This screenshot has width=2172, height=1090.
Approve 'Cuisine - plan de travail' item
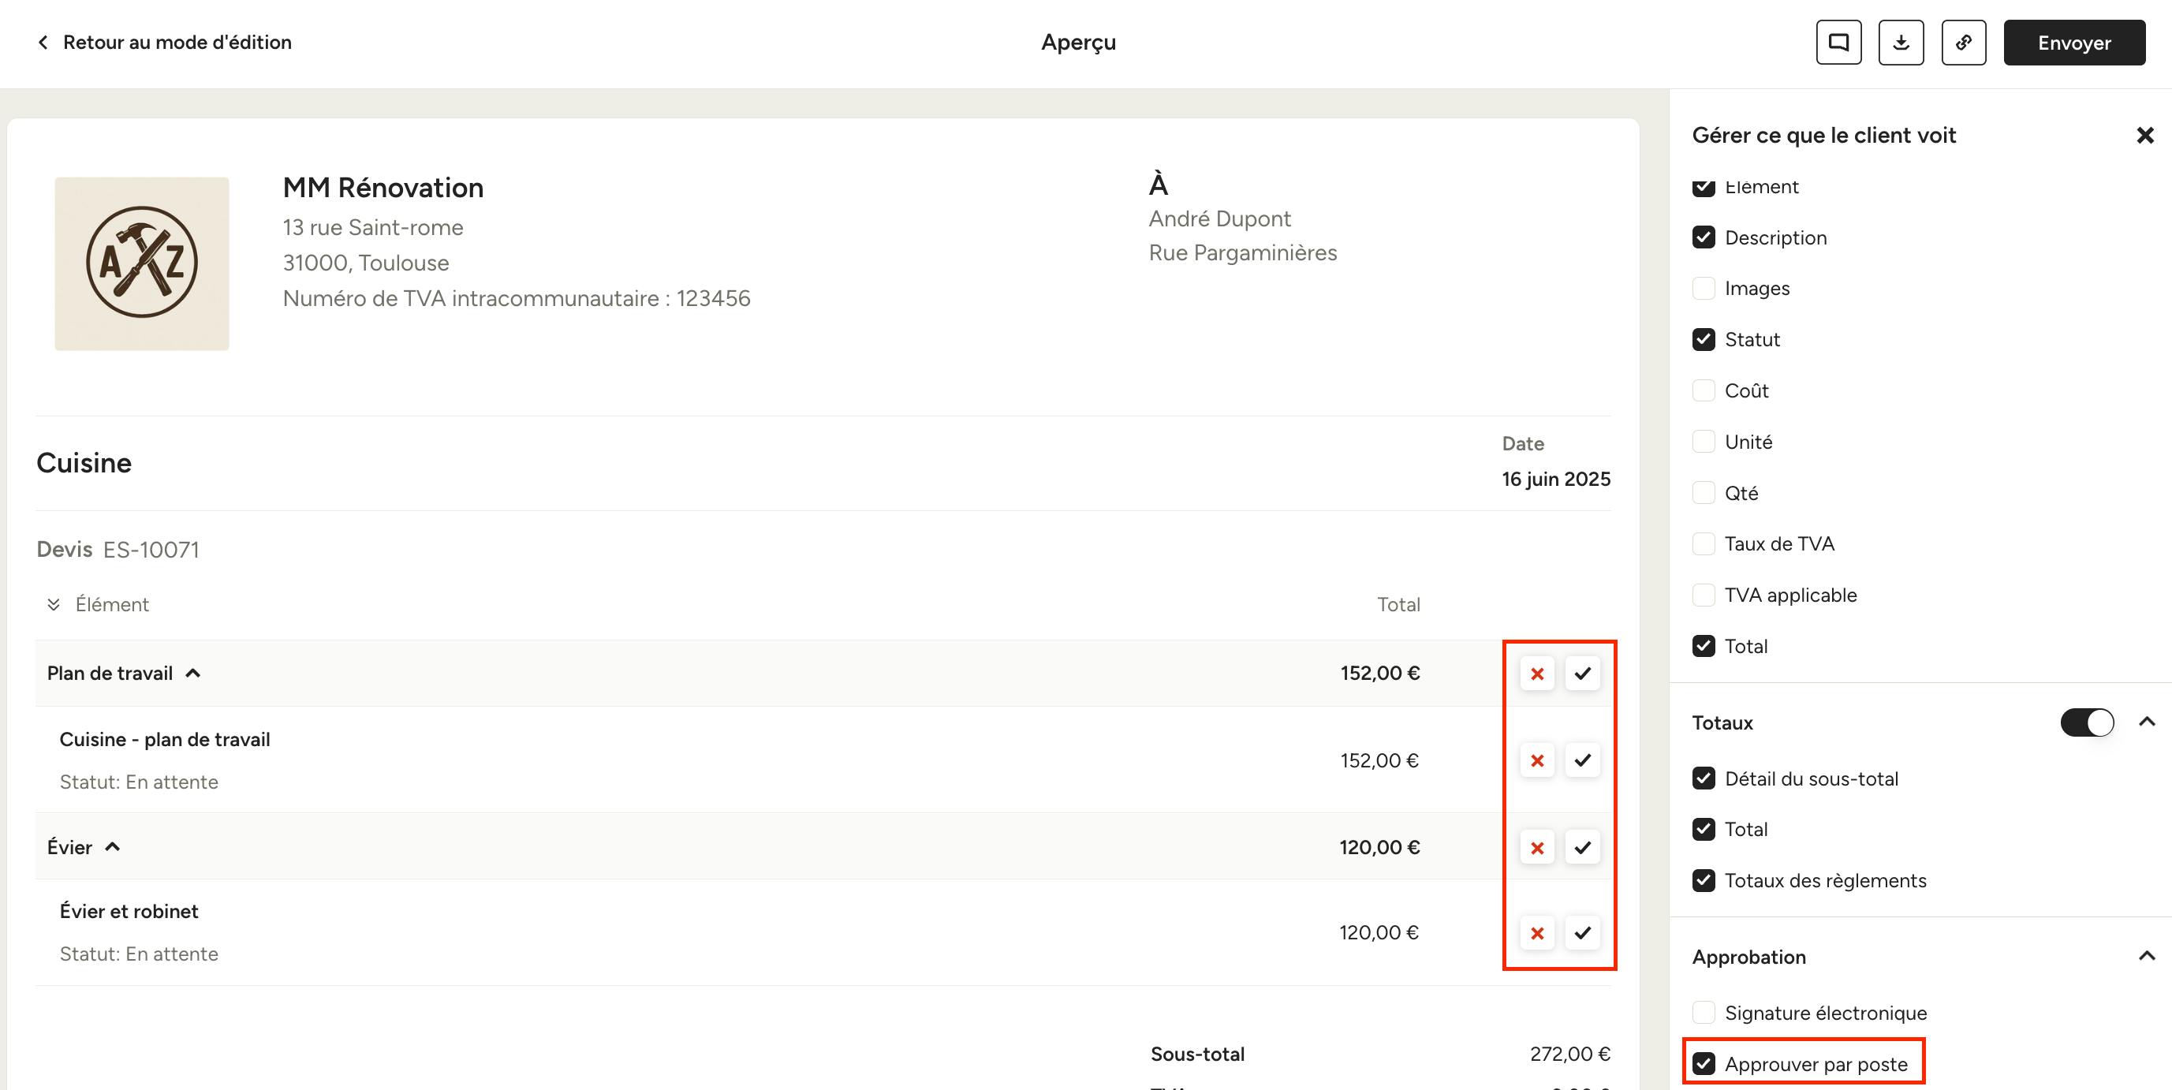pyautogui.click(x=1583, y=760)
